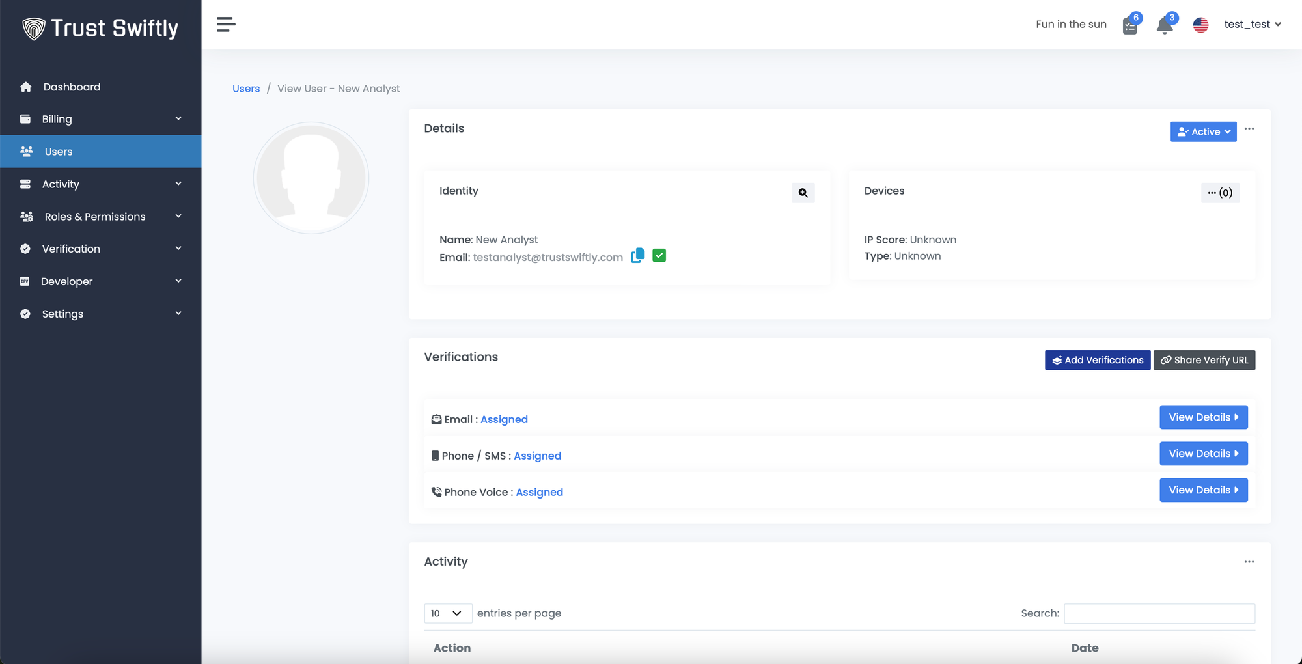Click the Add Verifications button
Viewport: 1302px width, 664px height.
[1097, 360]
